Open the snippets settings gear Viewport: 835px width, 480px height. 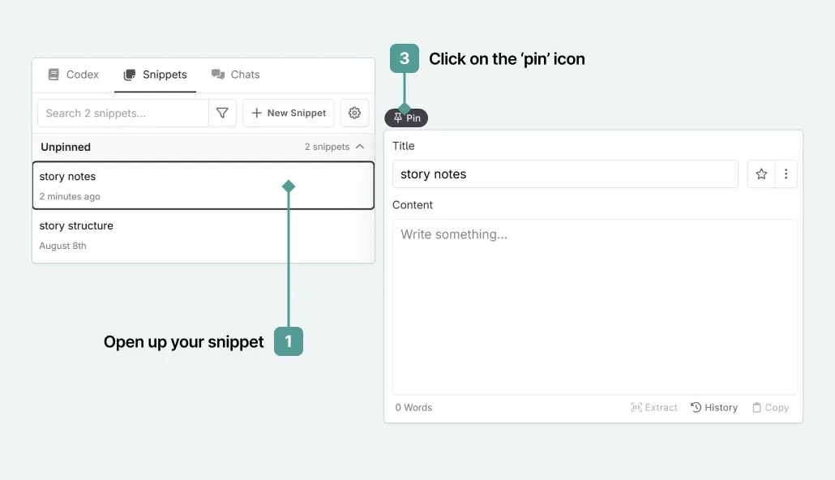(354, 113)
